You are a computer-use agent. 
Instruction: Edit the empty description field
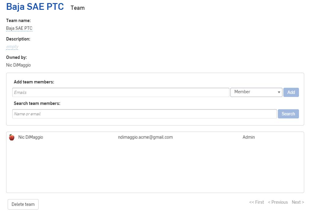tap(12, 47)
